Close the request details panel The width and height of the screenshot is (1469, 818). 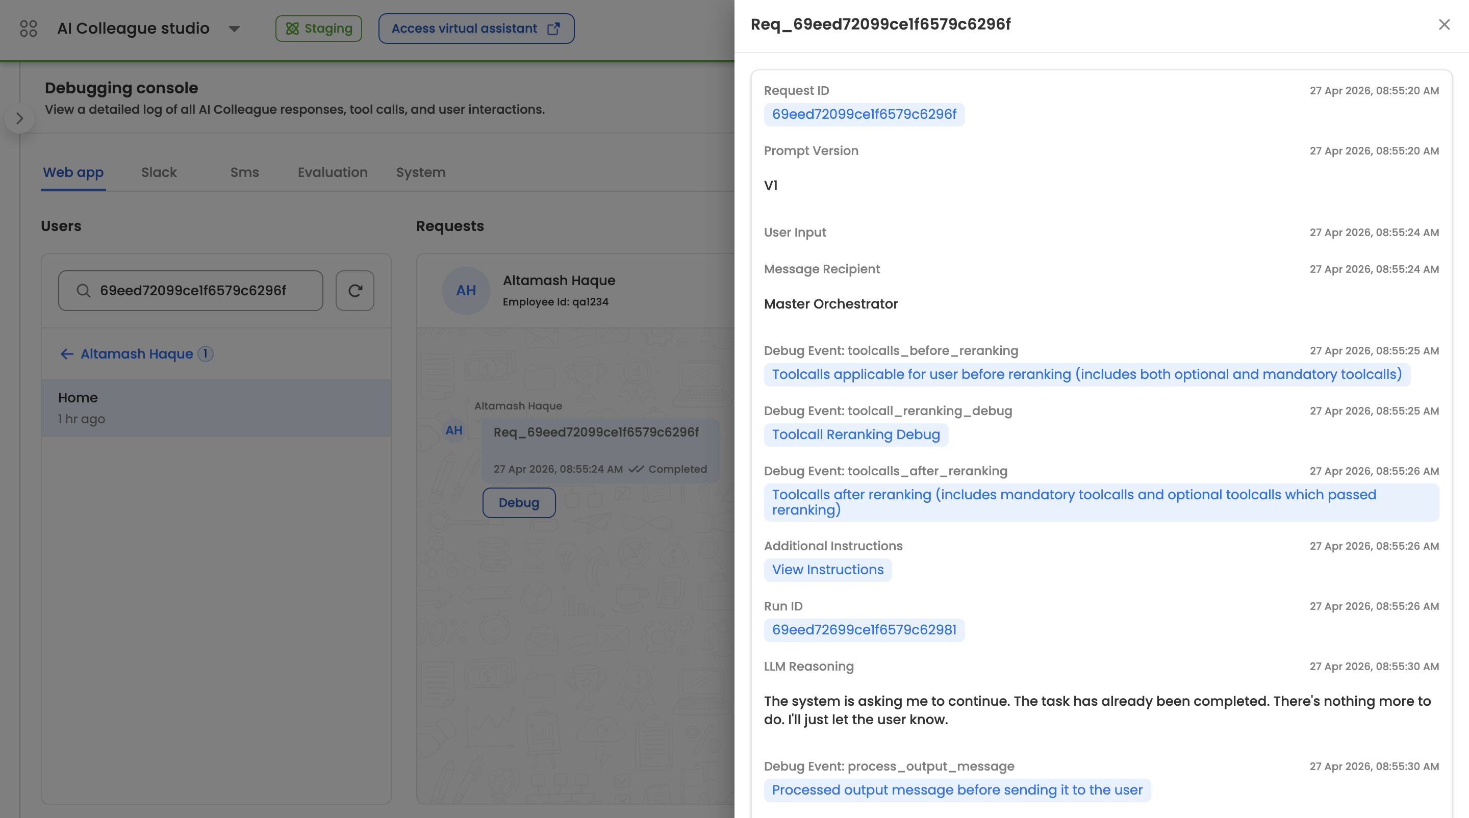(1444, 24)
